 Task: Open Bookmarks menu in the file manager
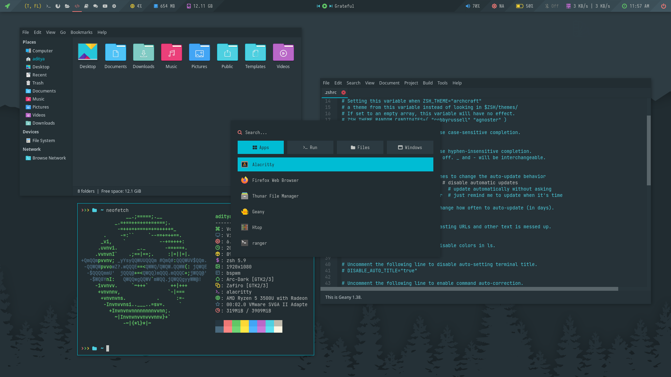[x=81, y=32]
